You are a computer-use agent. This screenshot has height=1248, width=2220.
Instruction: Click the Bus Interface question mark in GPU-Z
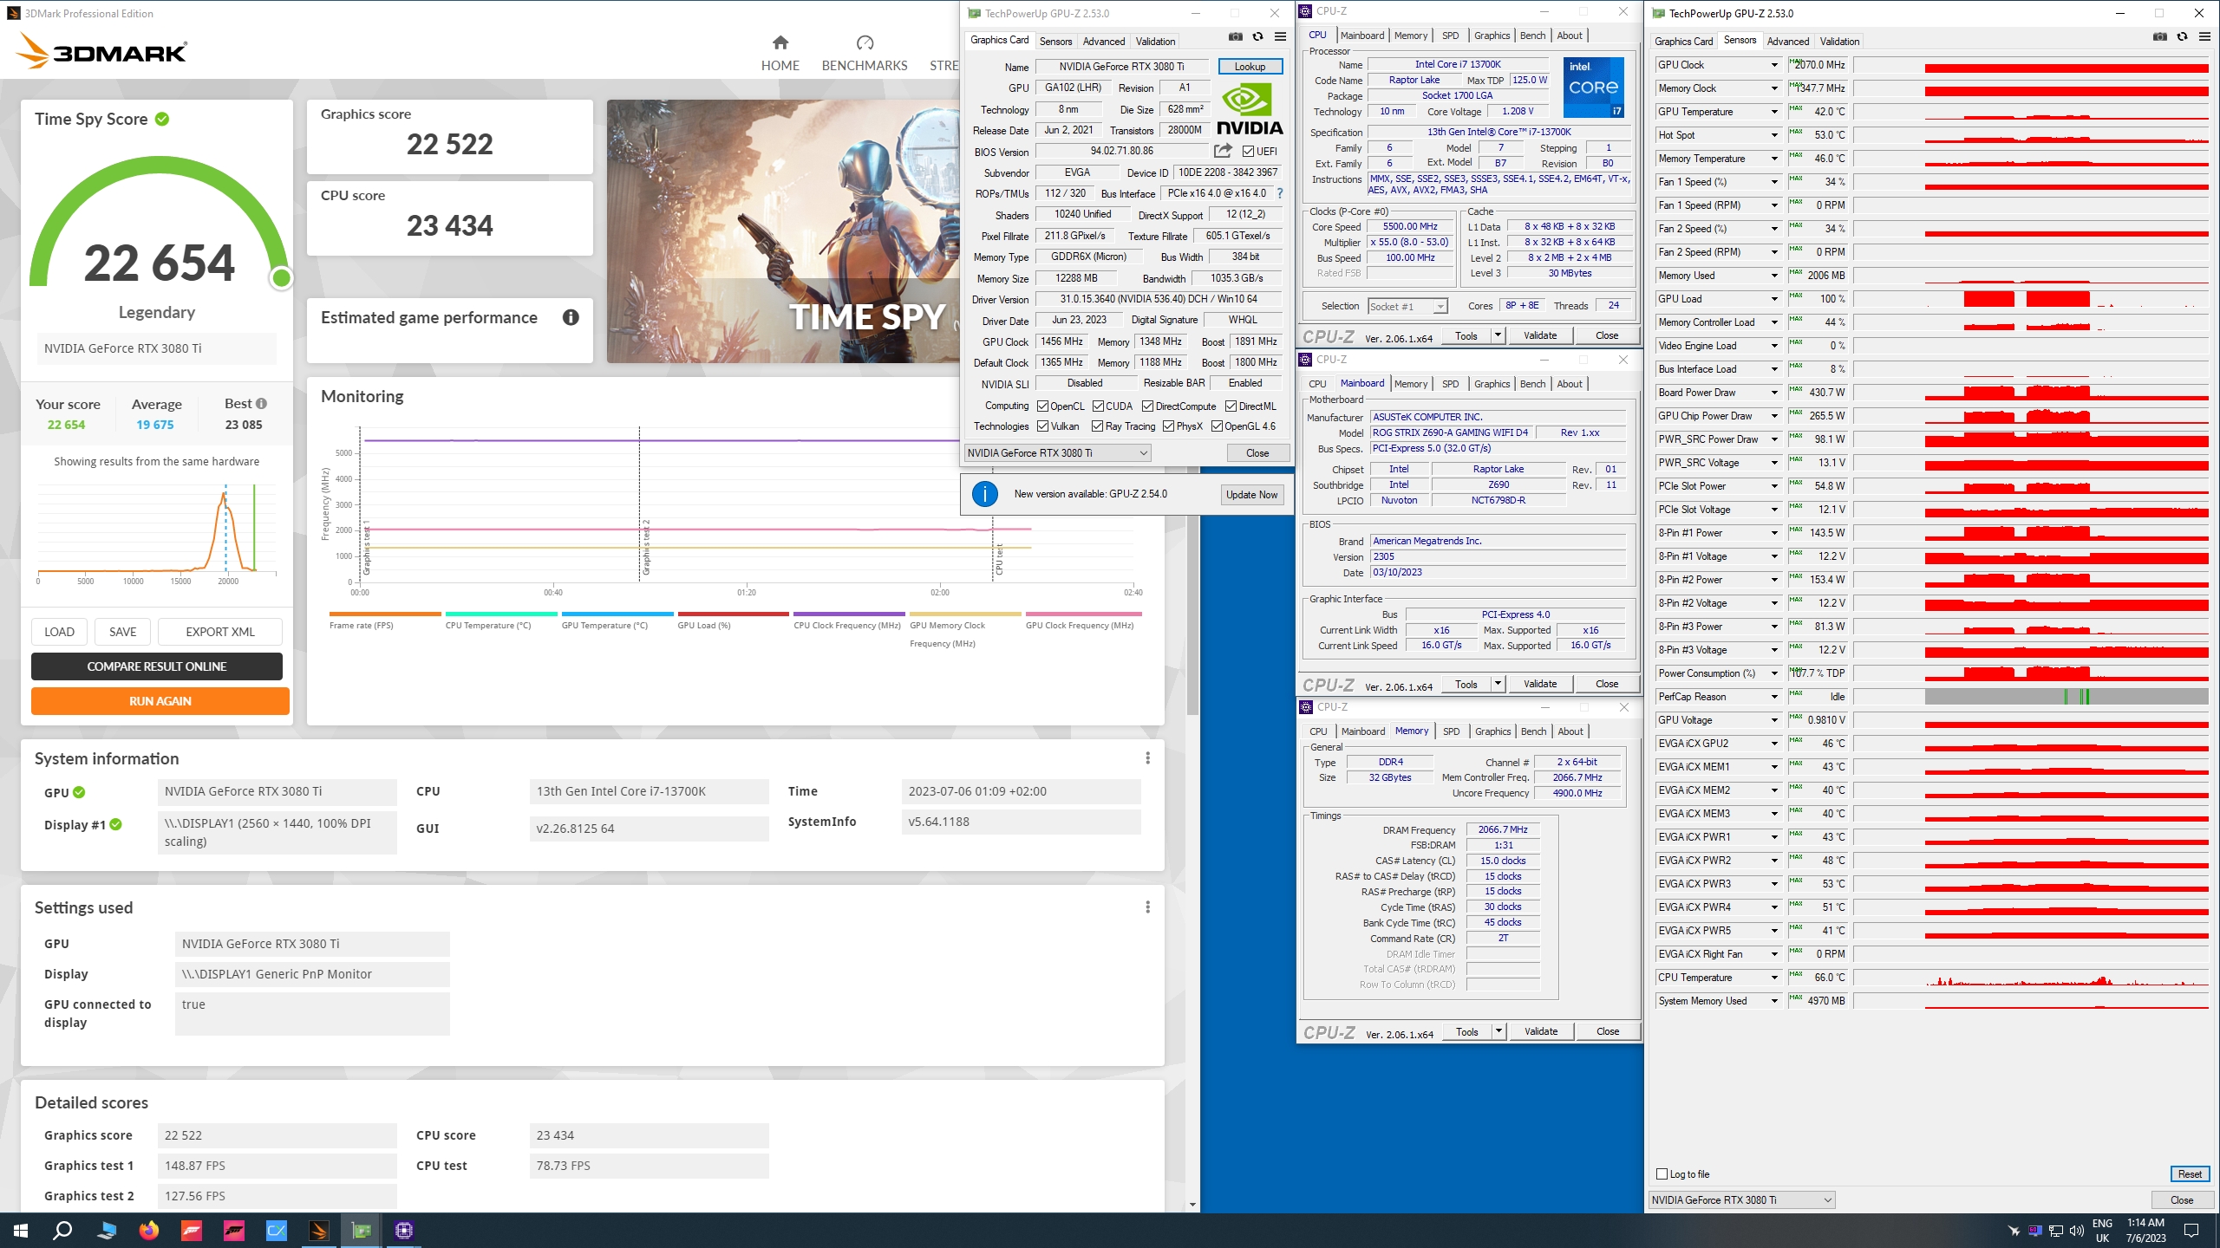1280,193
